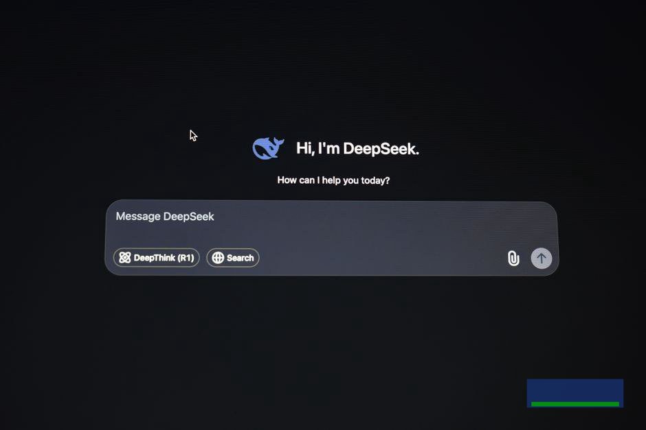This screenshot has height=430, width=646.
Task: Click the "Hi, I'm DeepSeek." heading
Action: pyautogui.click(x=357, y=148)
